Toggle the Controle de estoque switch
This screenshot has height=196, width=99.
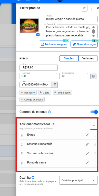pyautogui.click(x=94, y=112)
